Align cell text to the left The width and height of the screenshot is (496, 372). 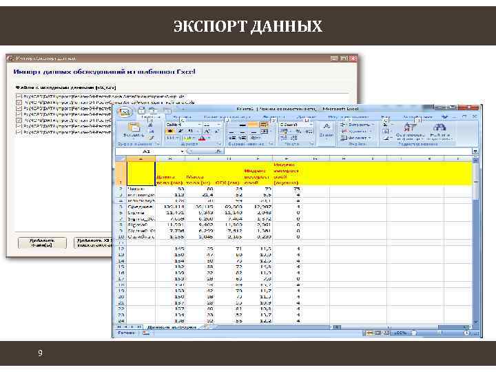(x=232, y=132)
